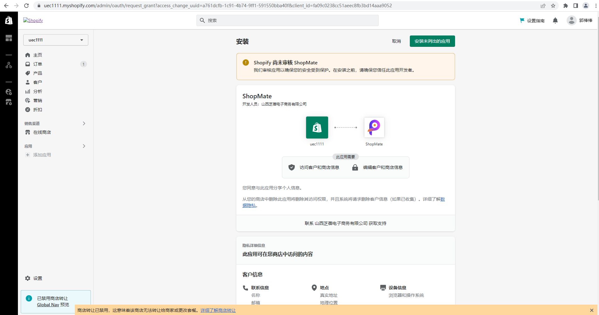Open 在线商店 in the sidebar
Screen dimensions: 599x315
pyautogui.click(x=42, y=132)
